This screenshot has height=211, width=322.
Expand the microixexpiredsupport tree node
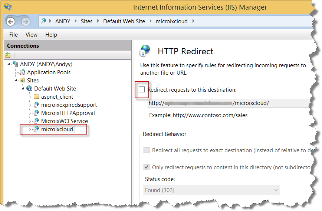[x=30, y=105]
